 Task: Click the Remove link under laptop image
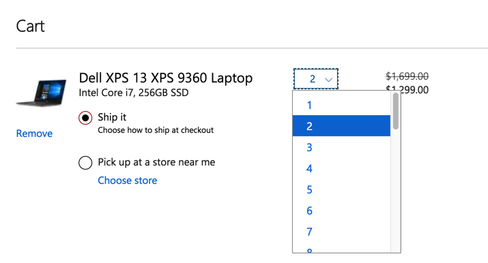34,134
